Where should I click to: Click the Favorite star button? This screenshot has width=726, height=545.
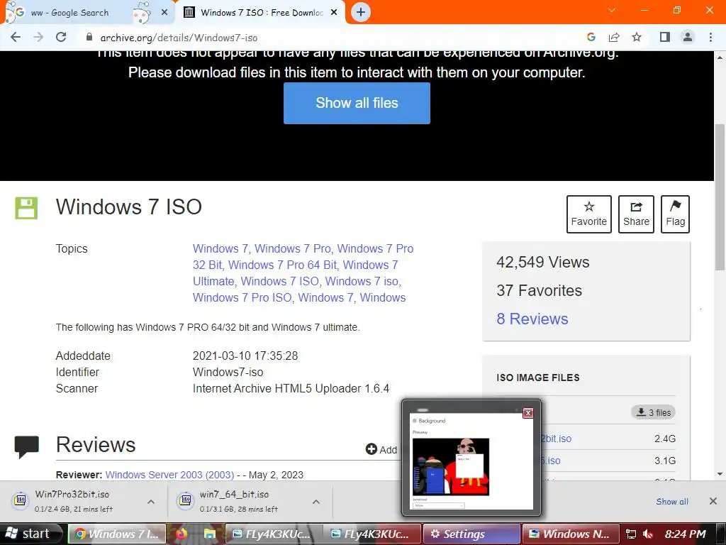pos(589,214)
